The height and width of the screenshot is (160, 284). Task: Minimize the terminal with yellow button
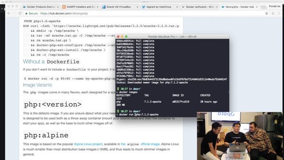(122, 36)
